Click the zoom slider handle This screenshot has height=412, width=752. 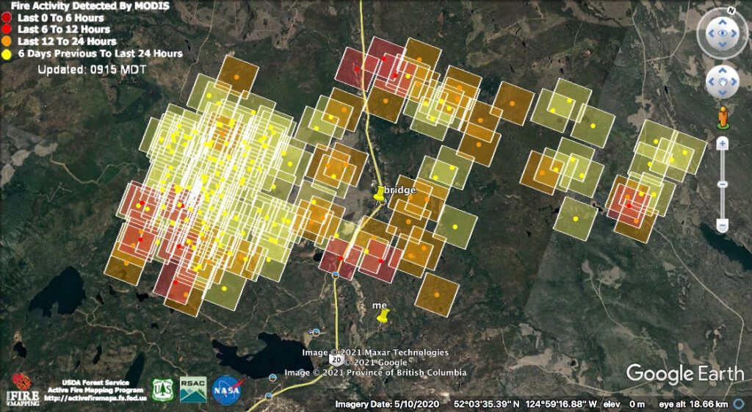point(723,184)
